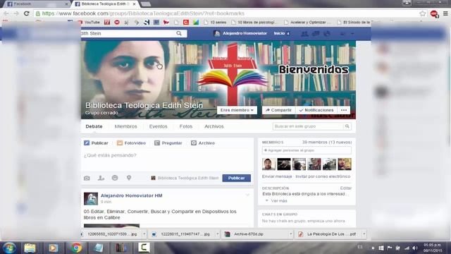This screenshot has width=451, height=254.
Task: Open the Eventos tab
Action: pyautogui.click(x=158, y=126)
